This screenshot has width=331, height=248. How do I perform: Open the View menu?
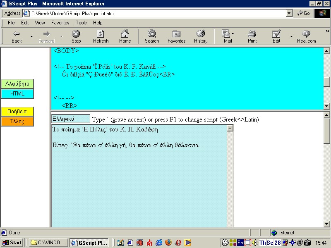[40, 23]
